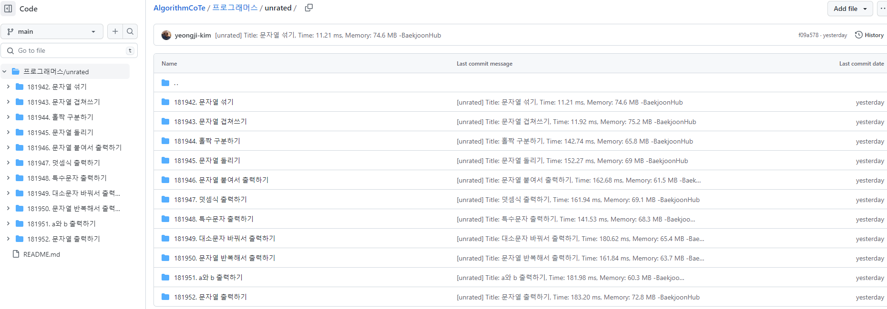Click the git branch icon beside main

(x=10, y=31)
